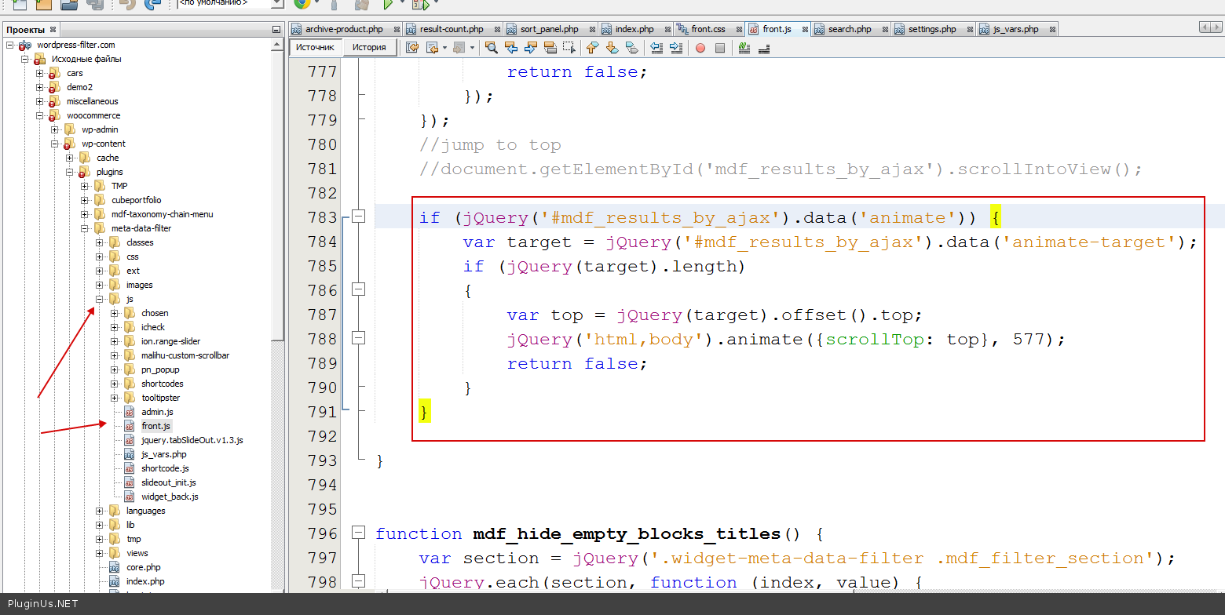Viewport: 1225px width, 615px height.
Task: Select widget_back.js in the project tree
Action: point(170,497)
